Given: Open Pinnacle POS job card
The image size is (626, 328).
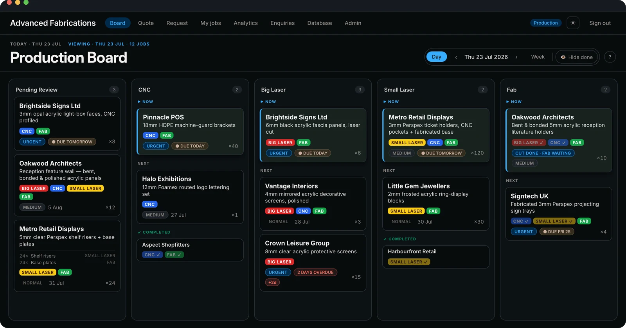Looking at the screenshot, I should point(190,131).
